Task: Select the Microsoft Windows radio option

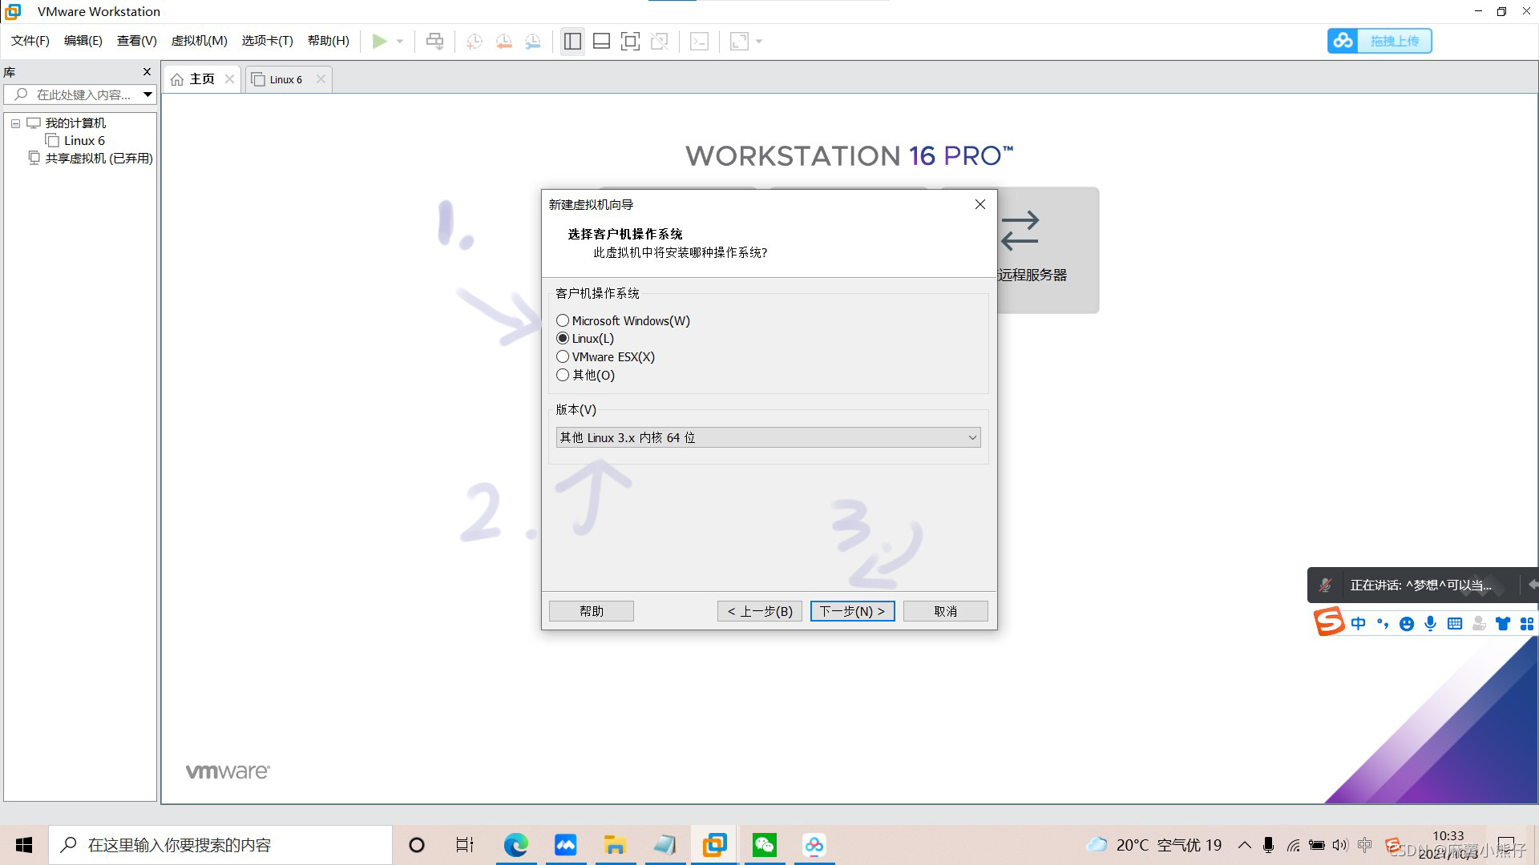Action: [x=563, y=320]
